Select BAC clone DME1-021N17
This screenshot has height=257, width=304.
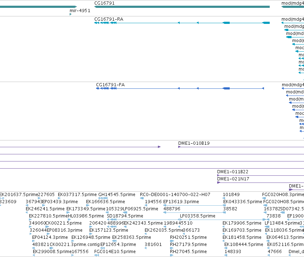233,179
